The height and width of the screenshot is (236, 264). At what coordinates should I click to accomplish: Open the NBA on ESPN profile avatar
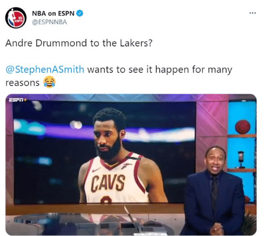tap(16, 18)
